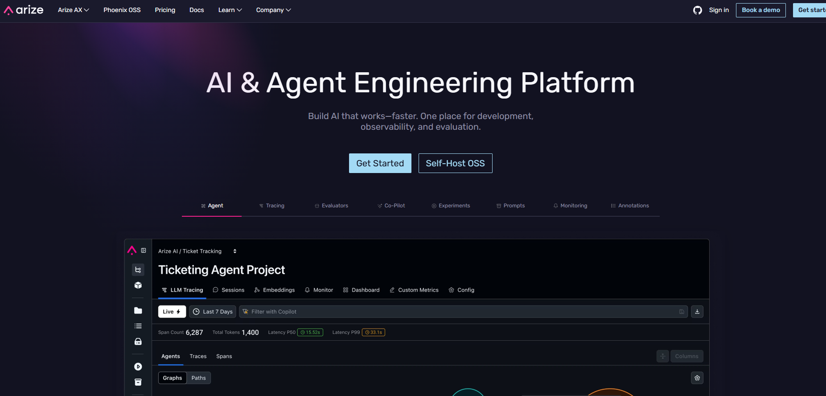Click the Arize logo in the header
The height and width of the screenshot is (396, 826).
point(24,10)
